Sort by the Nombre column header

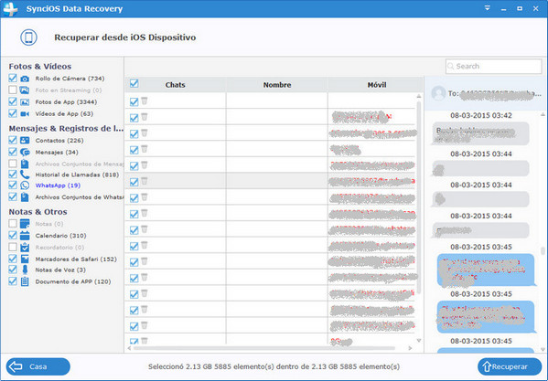277,85
